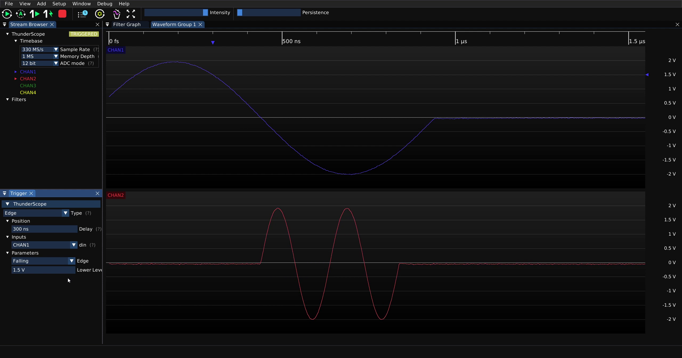Click the force single trigger icon
Image resolution: width=682 pixels, height=358 pixels.
48,14
